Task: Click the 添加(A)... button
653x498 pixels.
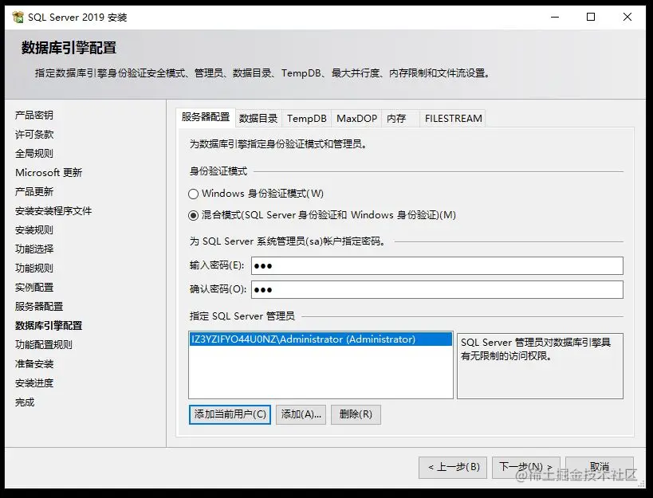Action: pos(301,414)
